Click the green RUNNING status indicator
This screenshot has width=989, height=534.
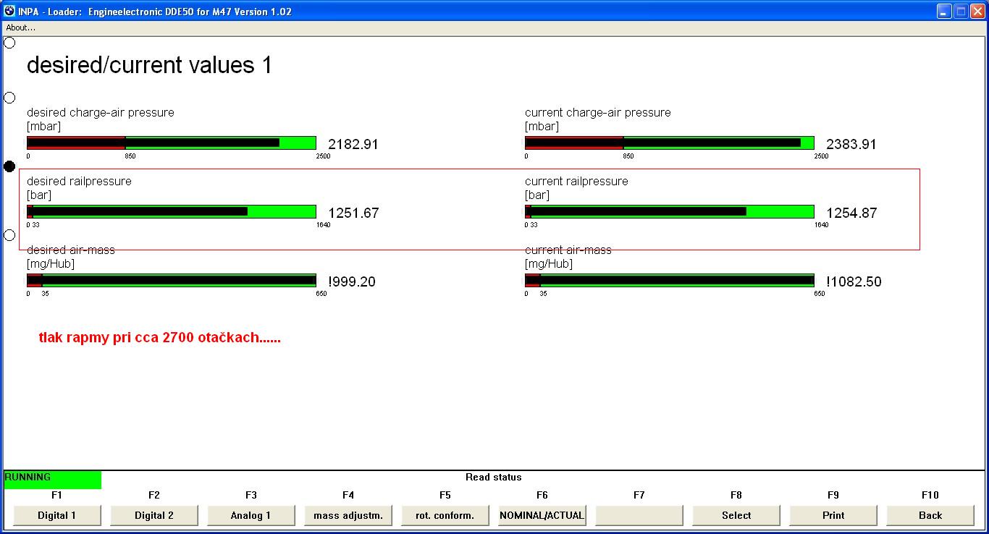coord(52,479)
